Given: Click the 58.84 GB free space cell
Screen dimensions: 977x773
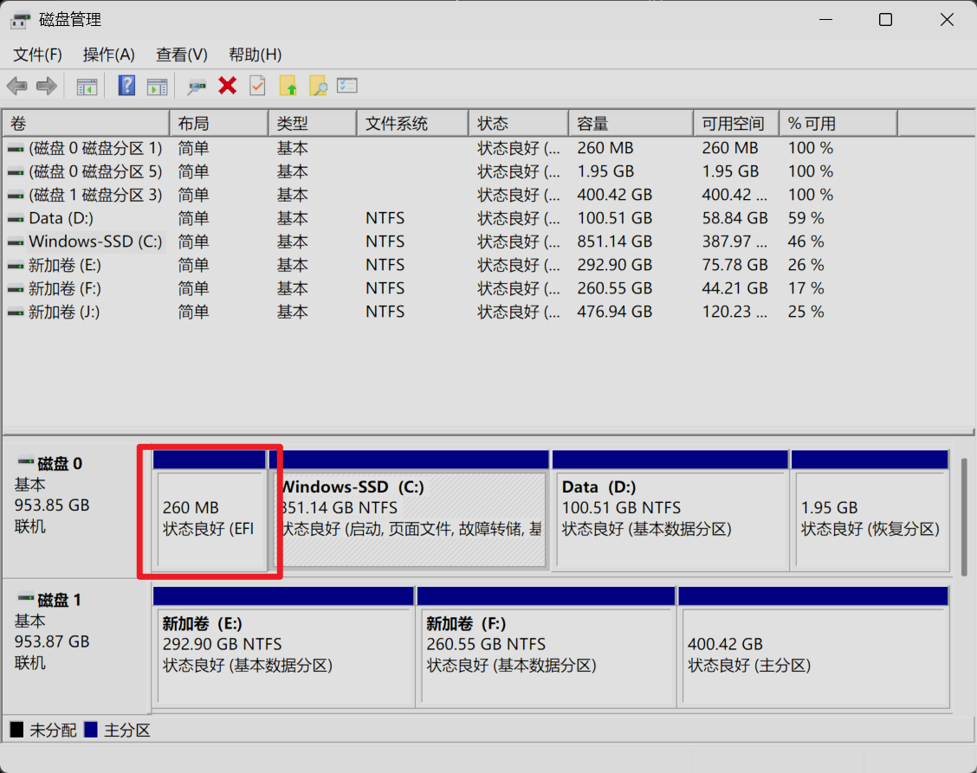Looking at the screenshot, I should (x=734, y=218).
